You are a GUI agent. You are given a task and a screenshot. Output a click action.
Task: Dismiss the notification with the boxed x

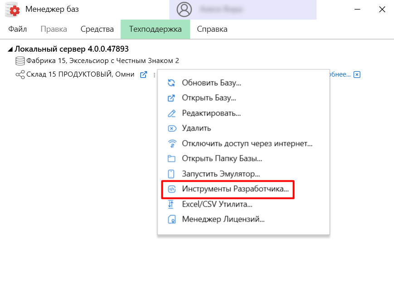click(357, 74)
